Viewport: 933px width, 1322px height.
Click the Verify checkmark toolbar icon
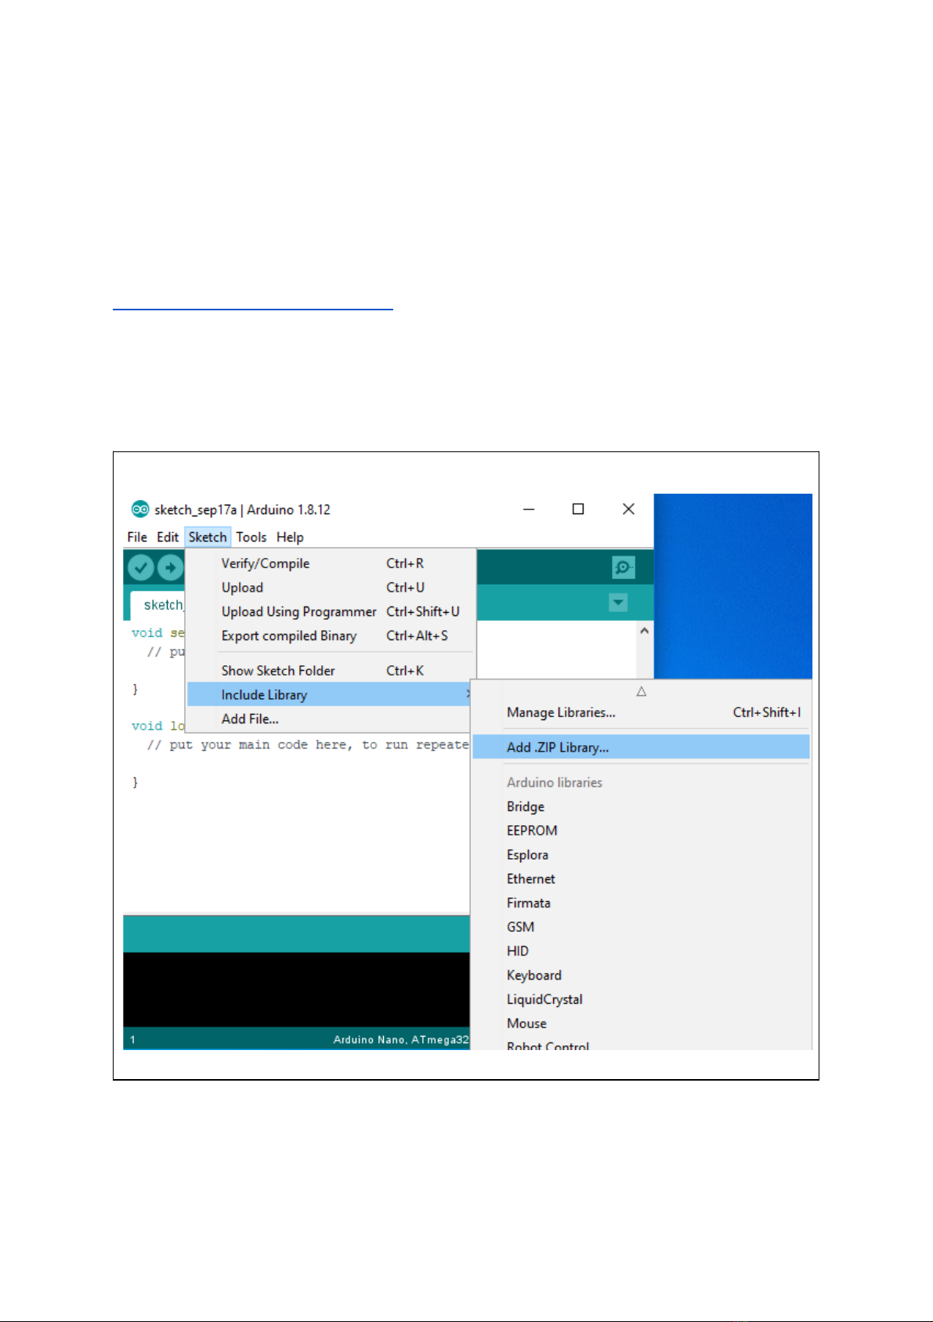[x=141, y=567]
